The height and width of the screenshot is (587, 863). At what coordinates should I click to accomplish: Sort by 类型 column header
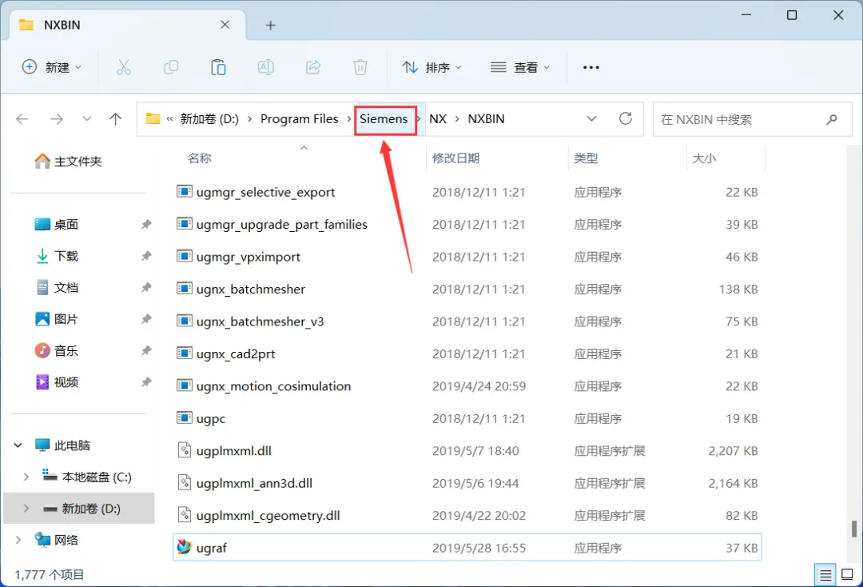pyautogui.click(x=586, y=158)
